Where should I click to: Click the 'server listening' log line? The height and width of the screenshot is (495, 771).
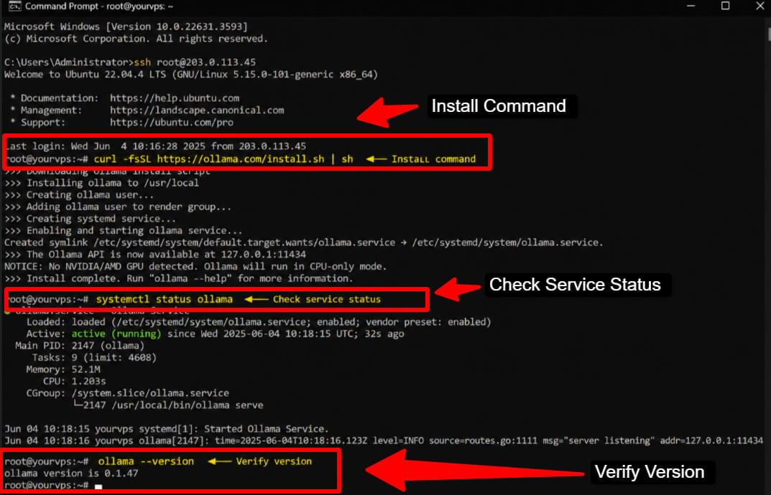pyautogui.click(x=384, y=440)
